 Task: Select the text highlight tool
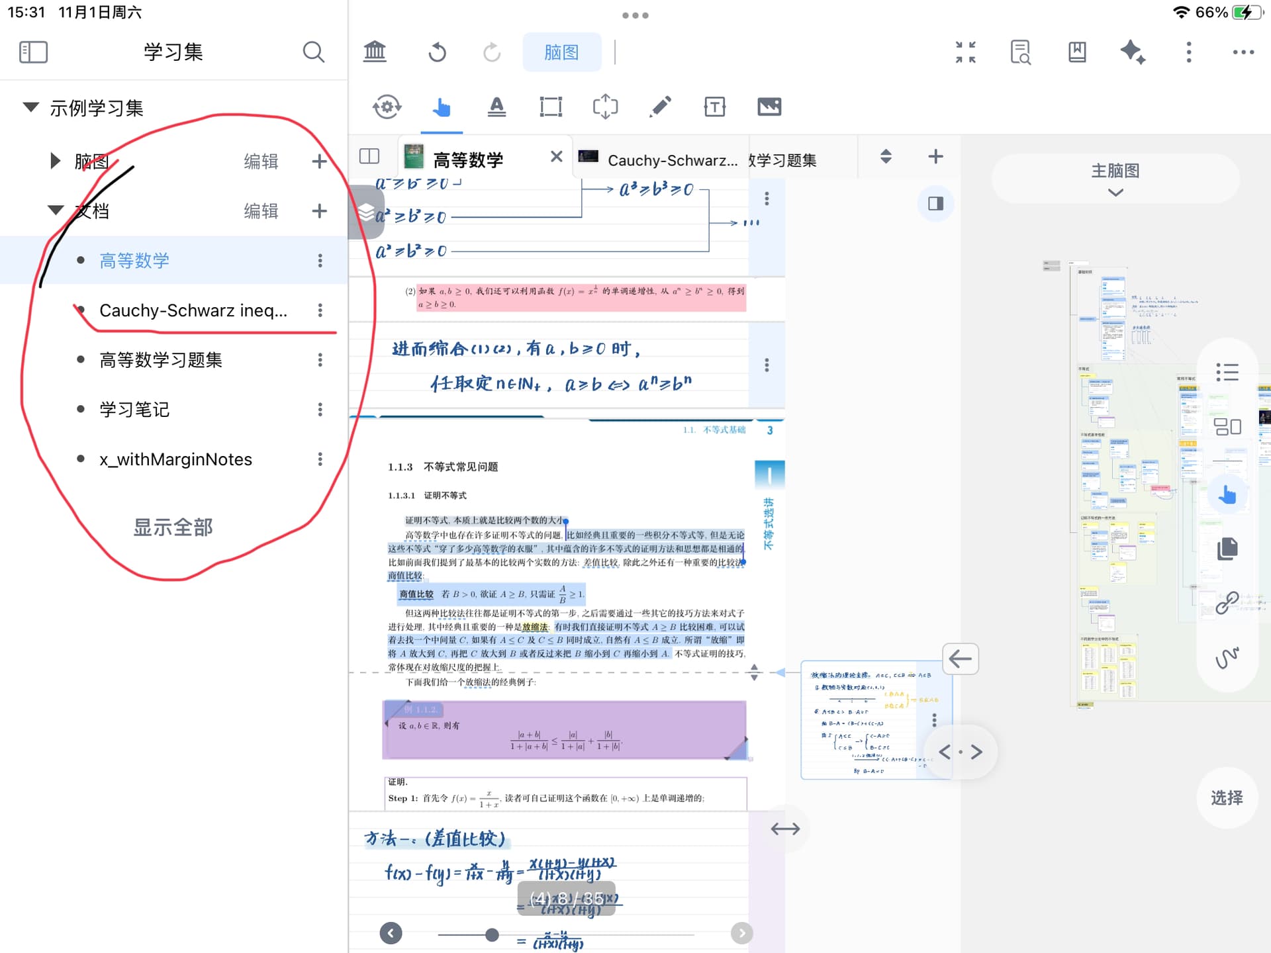tap(496, 107)
